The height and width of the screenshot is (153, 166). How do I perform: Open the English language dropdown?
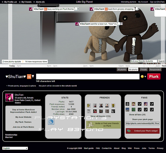click(x=15, y=148)
